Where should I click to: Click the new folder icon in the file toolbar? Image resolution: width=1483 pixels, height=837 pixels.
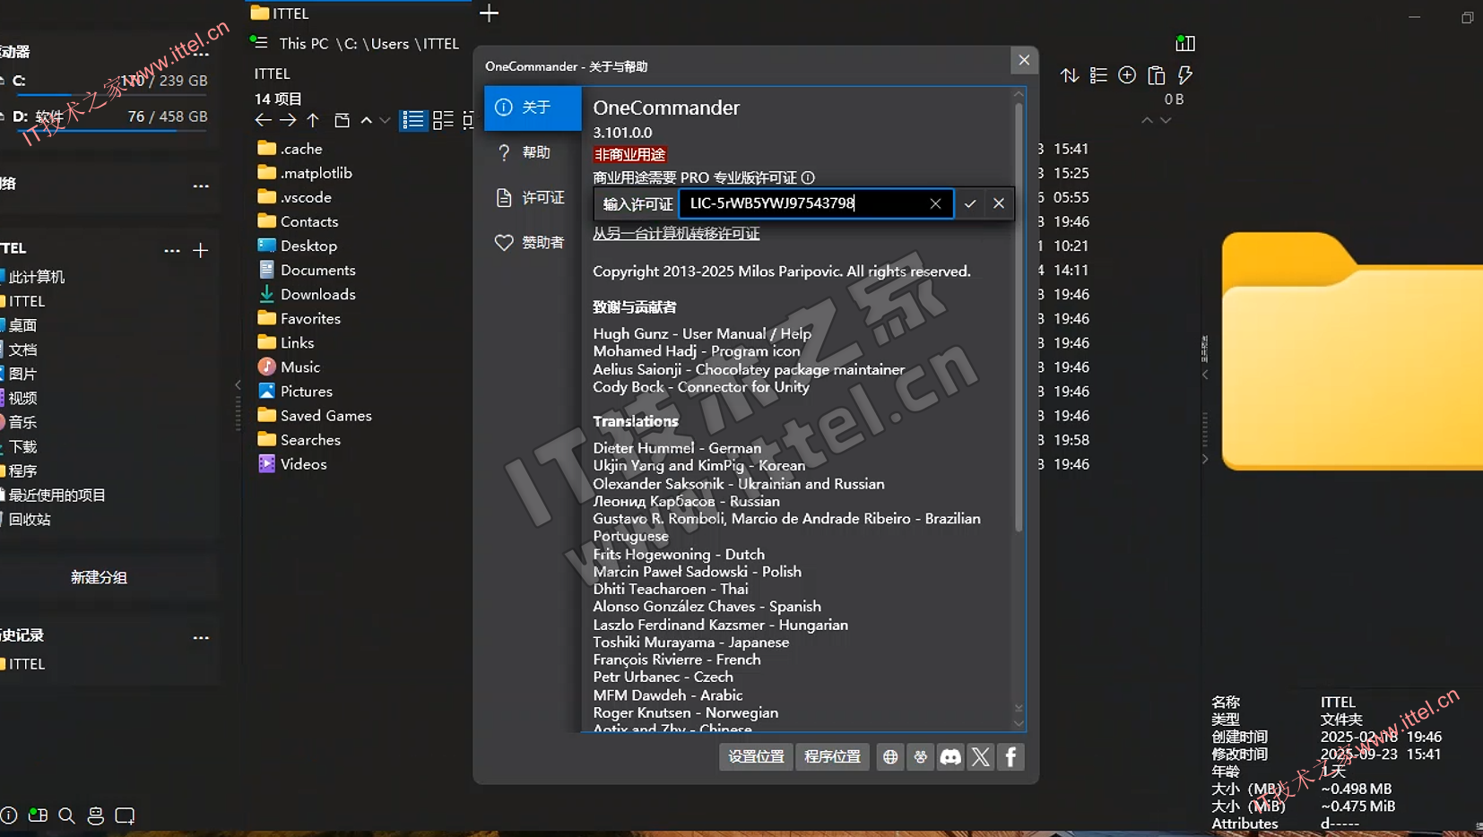tap(342, 120)
